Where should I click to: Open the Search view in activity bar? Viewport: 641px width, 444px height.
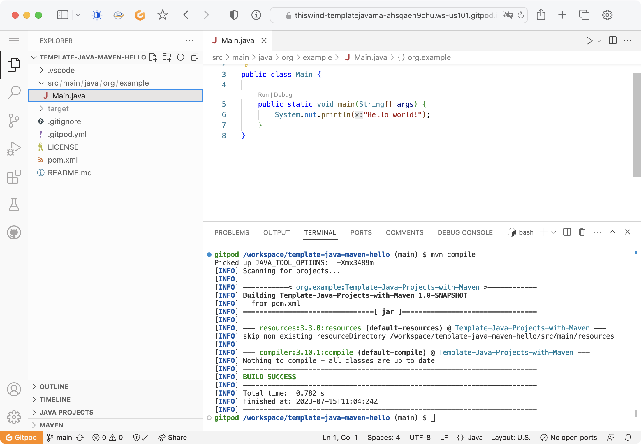(x=14, y=92)
